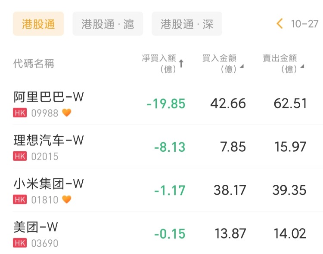
Task: Select sell amount 14.02
Action: [x=290, y=234]
